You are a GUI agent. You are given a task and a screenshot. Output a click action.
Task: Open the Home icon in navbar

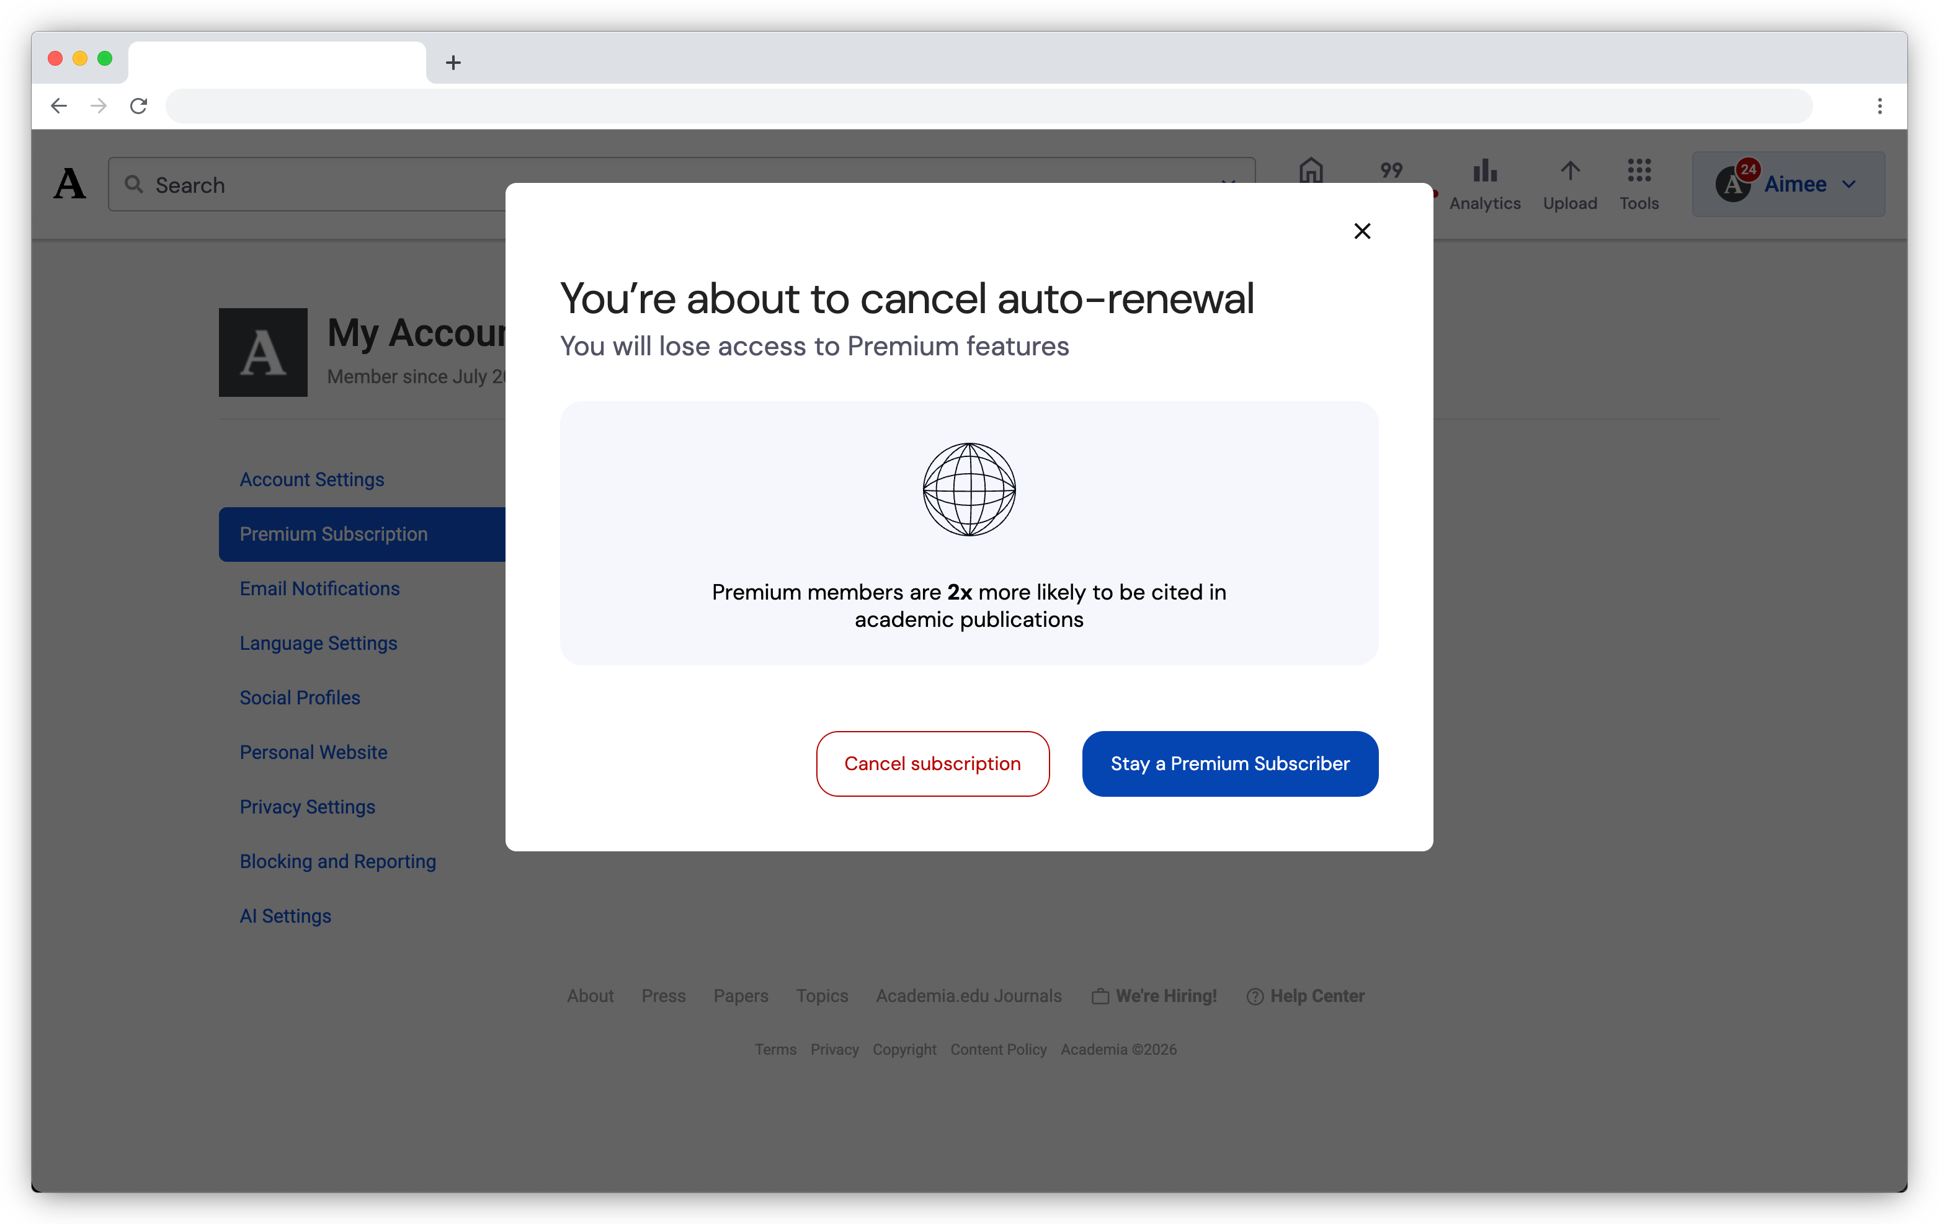click(x=1310, y=171)
